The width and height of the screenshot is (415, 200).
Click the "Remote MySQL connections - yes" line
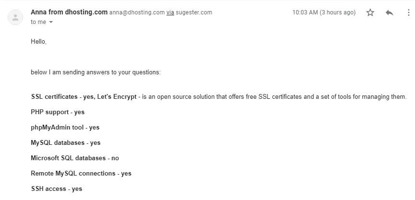tap(81, 173)
